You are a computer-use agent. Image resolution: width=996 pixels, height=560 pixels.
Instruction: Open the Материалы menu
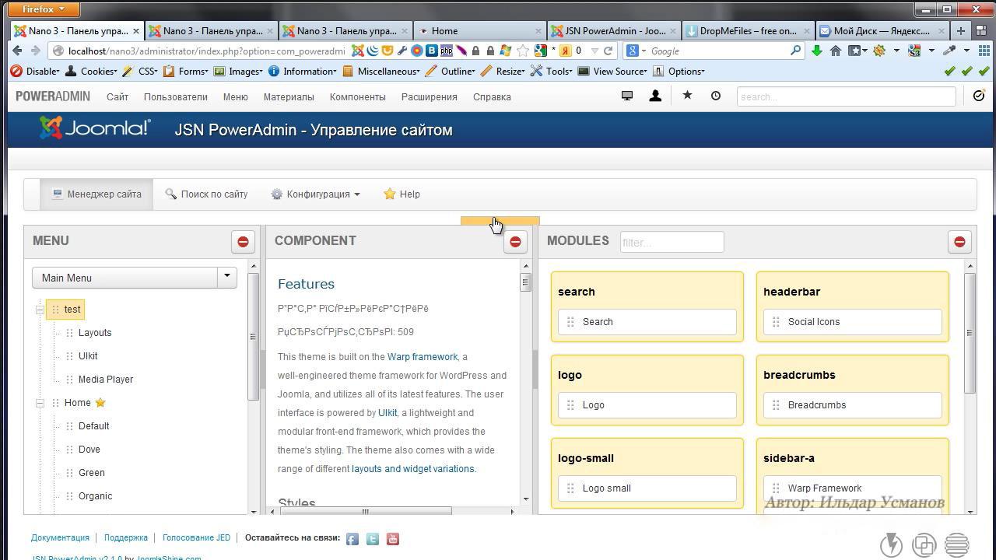pos(289,96)
